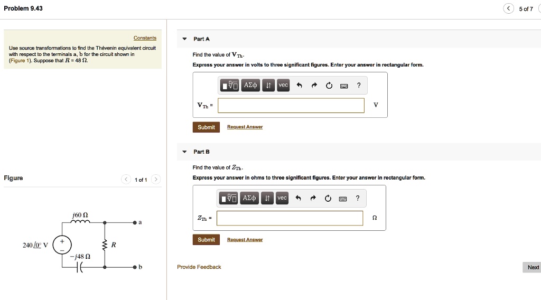Open the Constants link
Screen dimensions: 541x300
(145, 38)
